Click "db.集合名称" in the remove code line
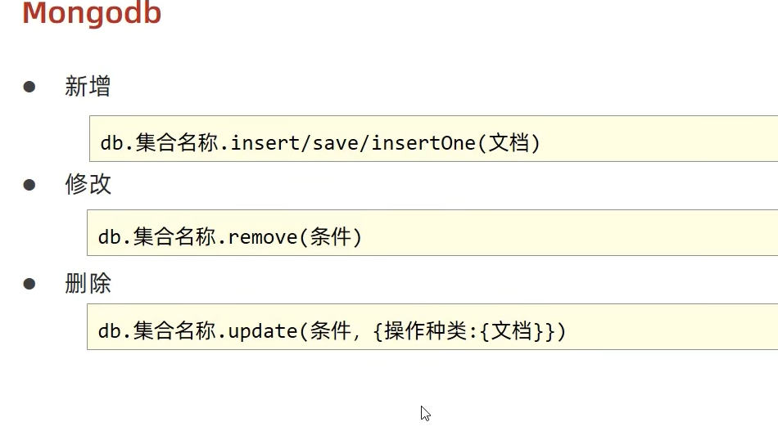Image resolution: width=778 pixels, height=431 pixels. tap(159, 237)
